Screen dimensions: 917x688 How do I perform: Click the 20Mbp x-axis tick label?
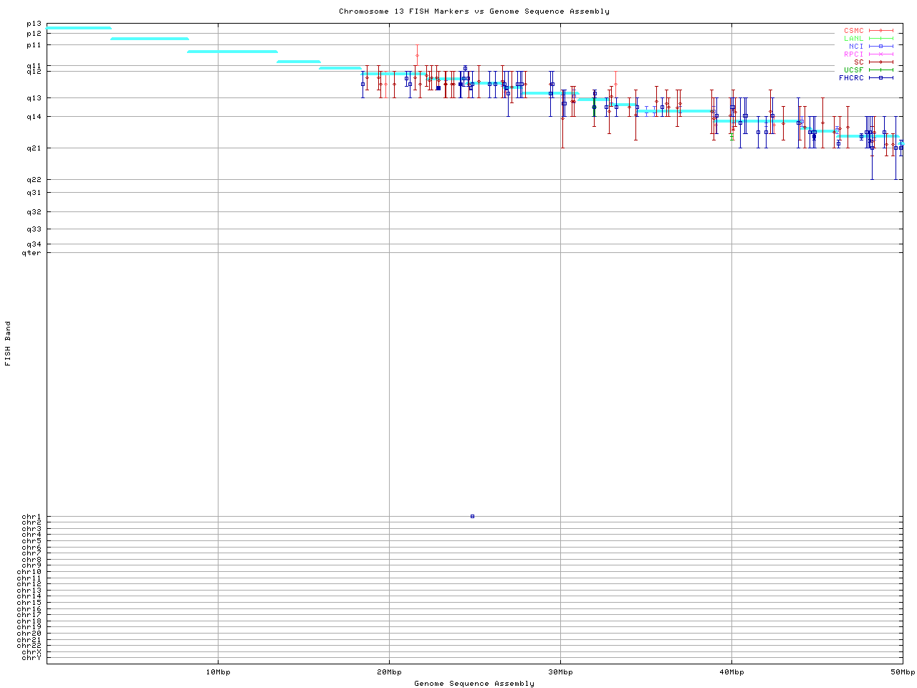point(389,672)
